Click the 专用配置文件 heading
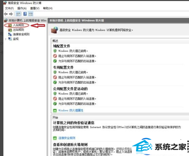The height and width of the screenshot is (156, 189). coord(63,67)
